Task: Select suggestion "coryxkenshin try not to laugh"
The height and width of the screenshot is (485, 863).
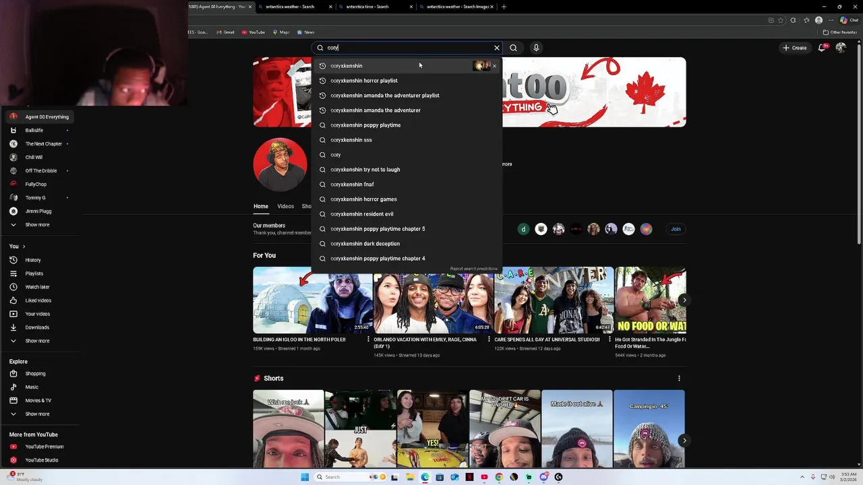Action: point(407,170)
